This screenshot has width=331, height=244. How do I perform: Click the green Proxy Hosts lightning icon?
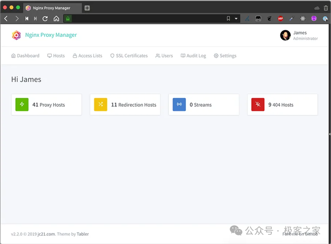click(x=22, y=104)
